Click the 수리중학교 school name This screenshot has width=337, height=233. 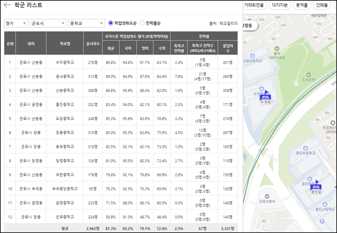tap(65, 62)
